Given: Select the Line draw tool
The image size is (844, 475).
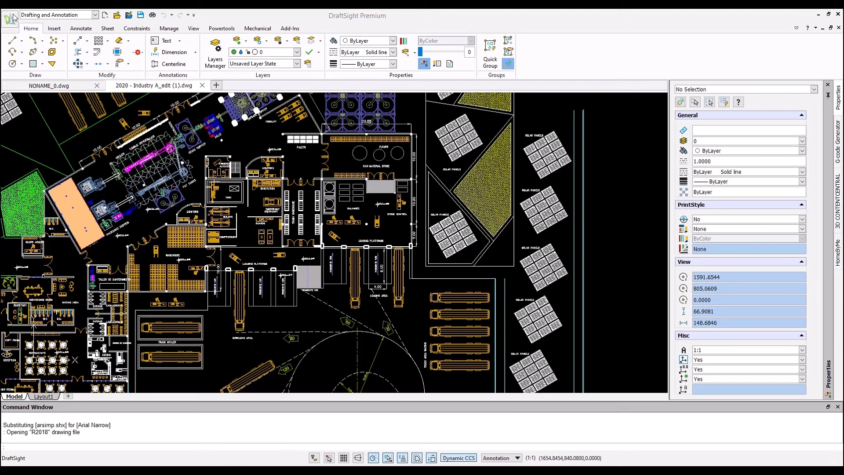Looking at the screenshot, I should tap(12, 40).
